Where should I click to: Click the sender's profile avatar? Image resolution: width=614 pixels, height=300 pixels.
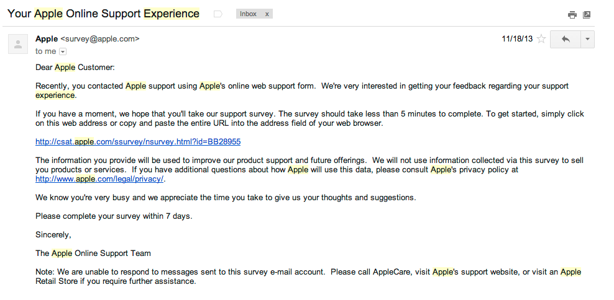[18, 44]
